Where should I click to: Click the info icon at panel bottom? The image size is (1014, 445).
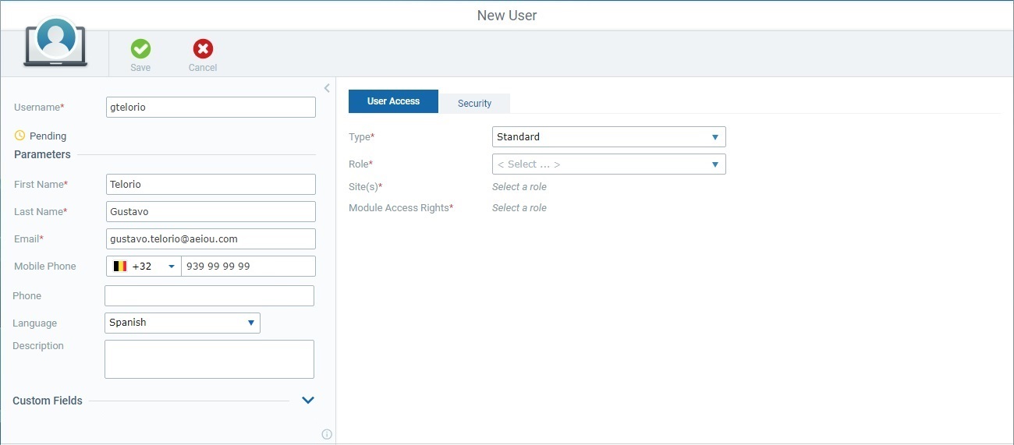click(x=327, y=434)
